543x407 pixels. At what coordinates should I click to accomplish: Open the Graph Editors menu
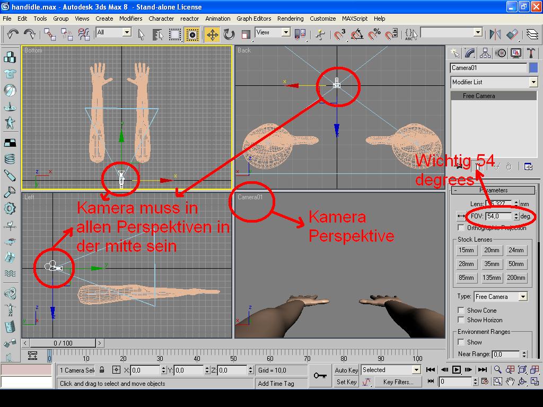click(x=254, y=19)
